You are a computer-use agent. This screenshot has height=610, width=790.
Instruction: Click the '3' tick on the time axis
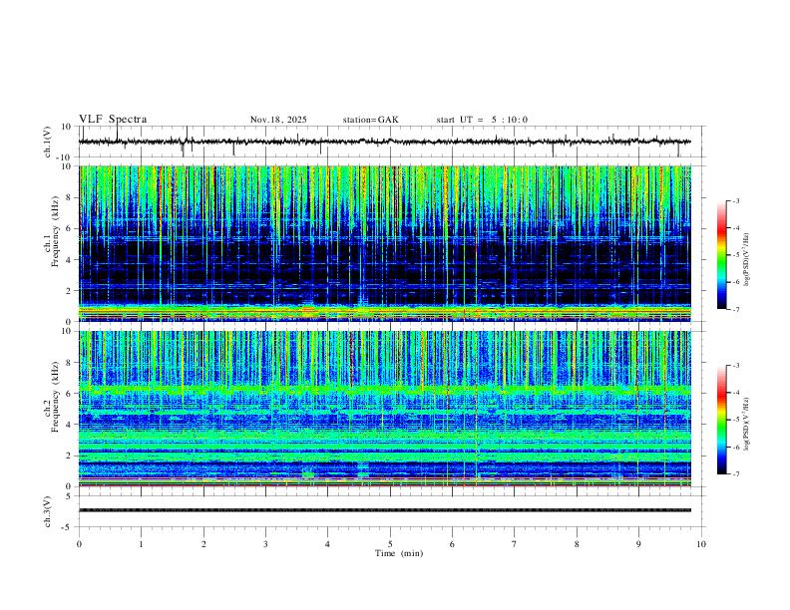(265, 544)
